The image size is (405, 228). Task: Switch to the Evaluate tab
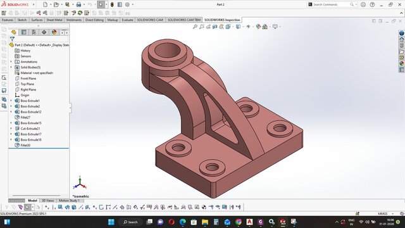127,20
